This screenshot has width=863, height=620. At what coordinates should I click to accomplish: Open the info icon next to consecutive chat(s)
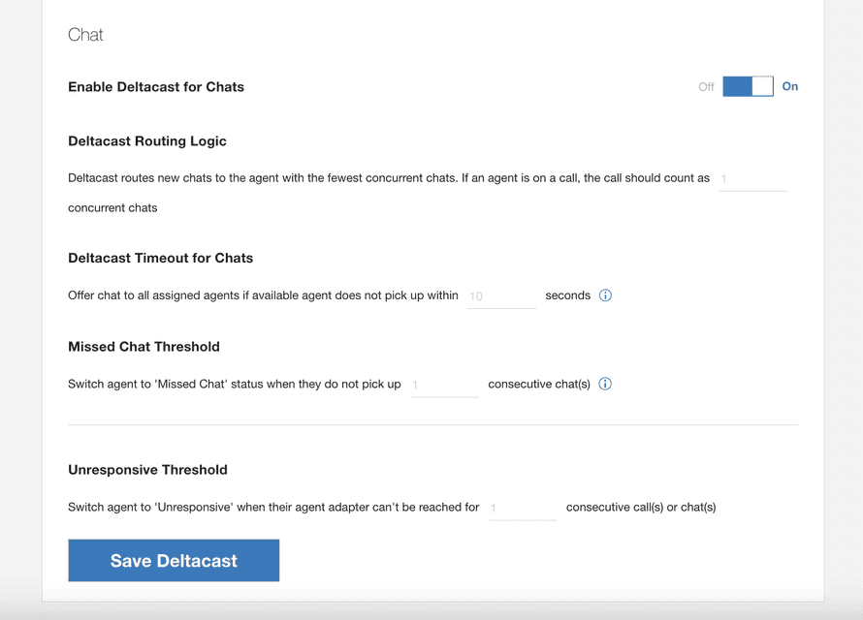(605, 384)
